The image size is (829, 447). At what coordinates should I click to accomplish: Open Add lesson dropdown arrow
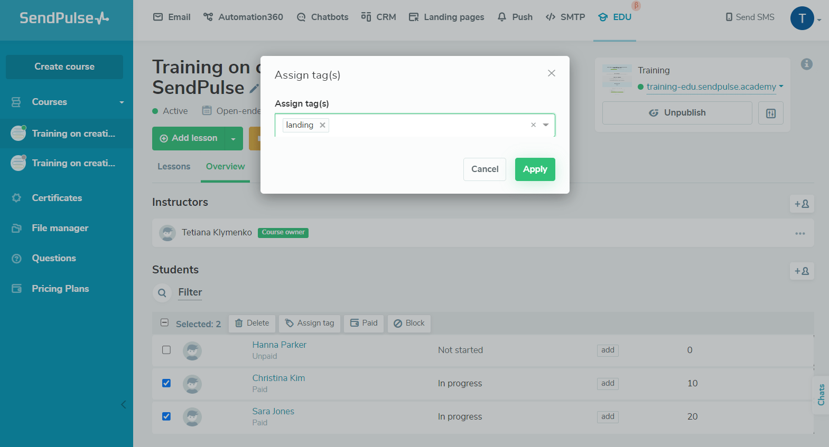pyautogui.click(x=234, y=138)
